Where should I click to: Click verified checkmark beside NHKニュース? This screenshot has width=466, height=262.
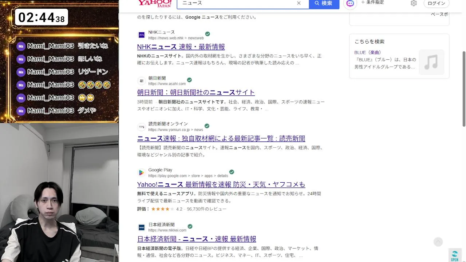point(208,34)
